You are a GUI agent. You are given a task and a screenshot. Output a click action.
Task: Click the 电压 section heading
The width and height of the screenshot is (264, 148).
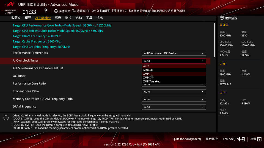(222, 93)
